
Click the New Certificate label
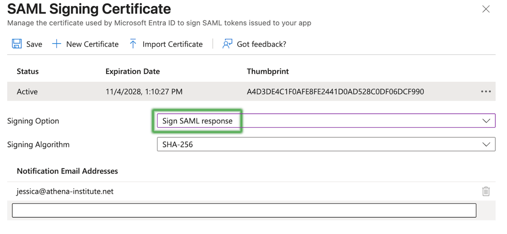click(92, 44)
